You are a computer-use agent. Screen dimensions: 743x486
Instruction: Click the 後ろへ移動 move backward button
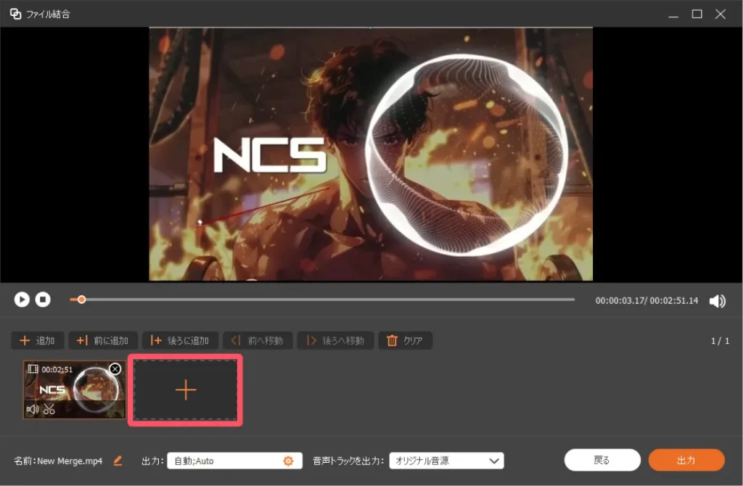click(x=336, y=341)
